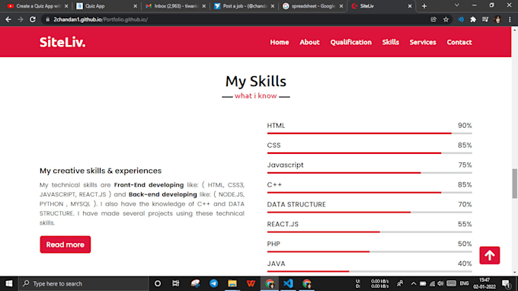Image resolution: width=518 pixels, height=291 pixels.
Task: Click the Read more button
Action: click(x=65, y=245)
